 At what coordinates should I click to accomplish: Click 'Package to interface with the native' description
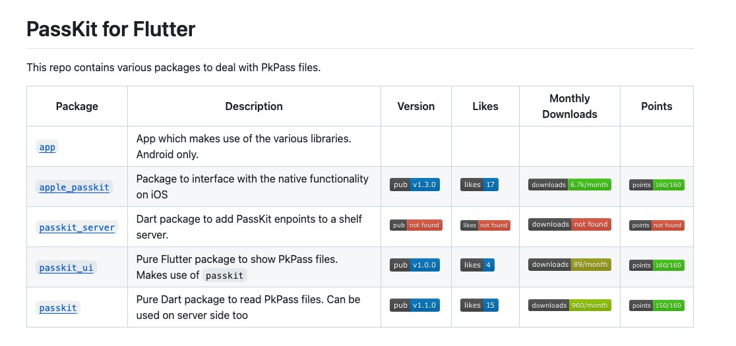pyautogui.click(x=253, y=187)
